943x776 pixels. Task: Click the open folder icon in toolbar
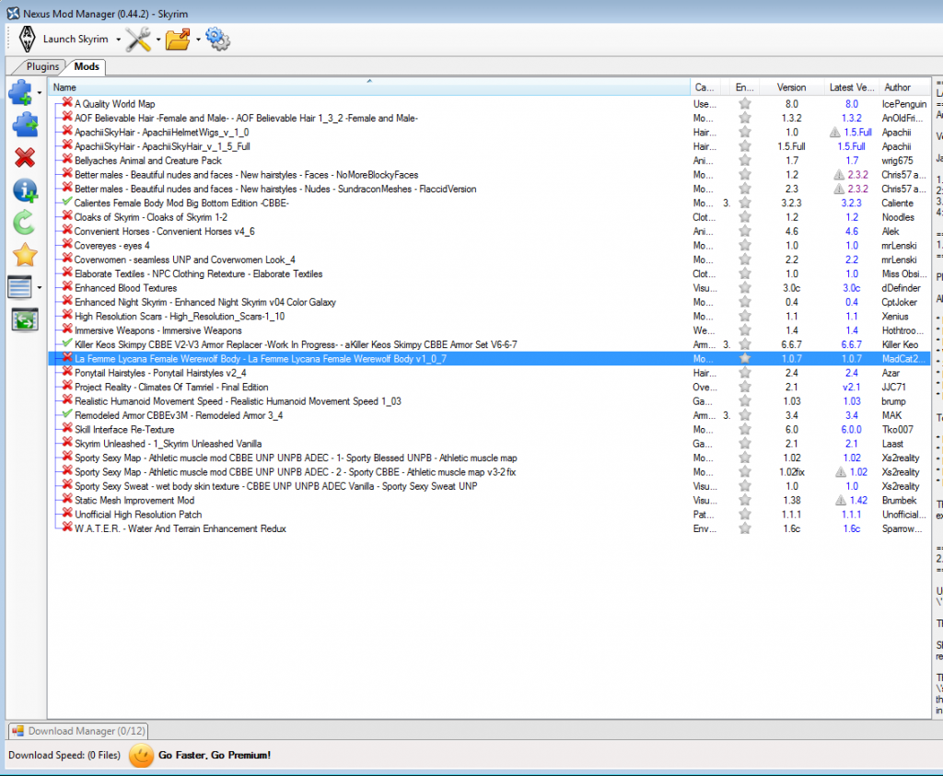click(178, 39)
